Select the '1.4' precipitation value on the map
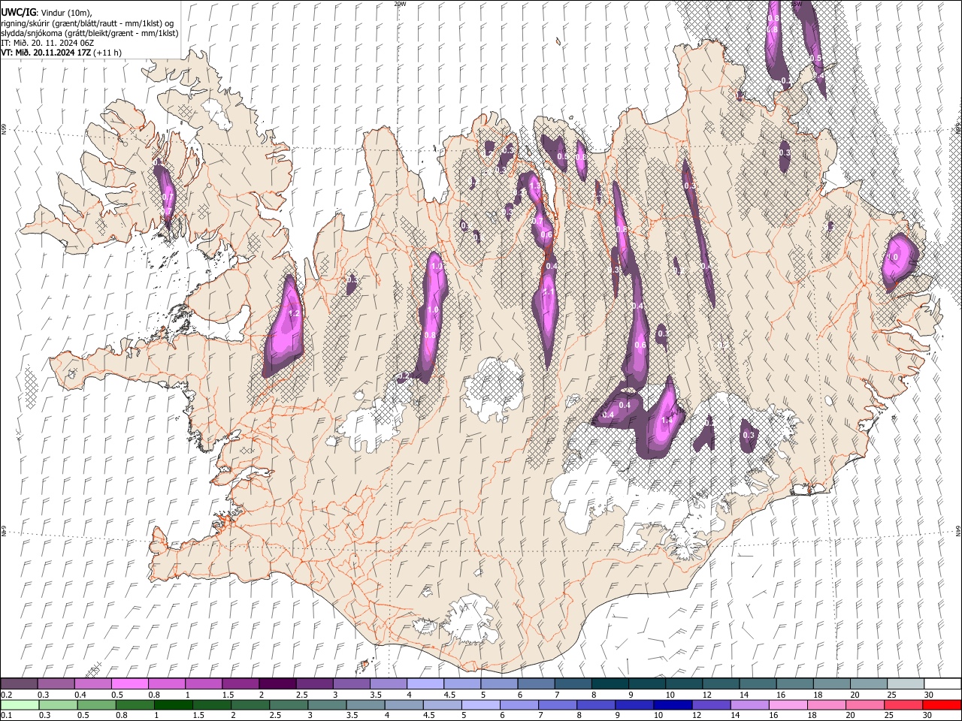Viewport: 962px width, 721px height. (x=667, y=421)
